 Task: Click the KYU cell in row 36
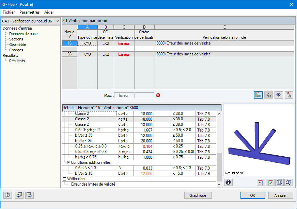click(87, 54)
